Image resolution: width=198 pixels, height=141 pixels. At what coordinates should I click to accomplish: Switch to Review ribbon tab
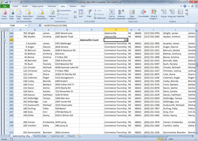[73, 6]
